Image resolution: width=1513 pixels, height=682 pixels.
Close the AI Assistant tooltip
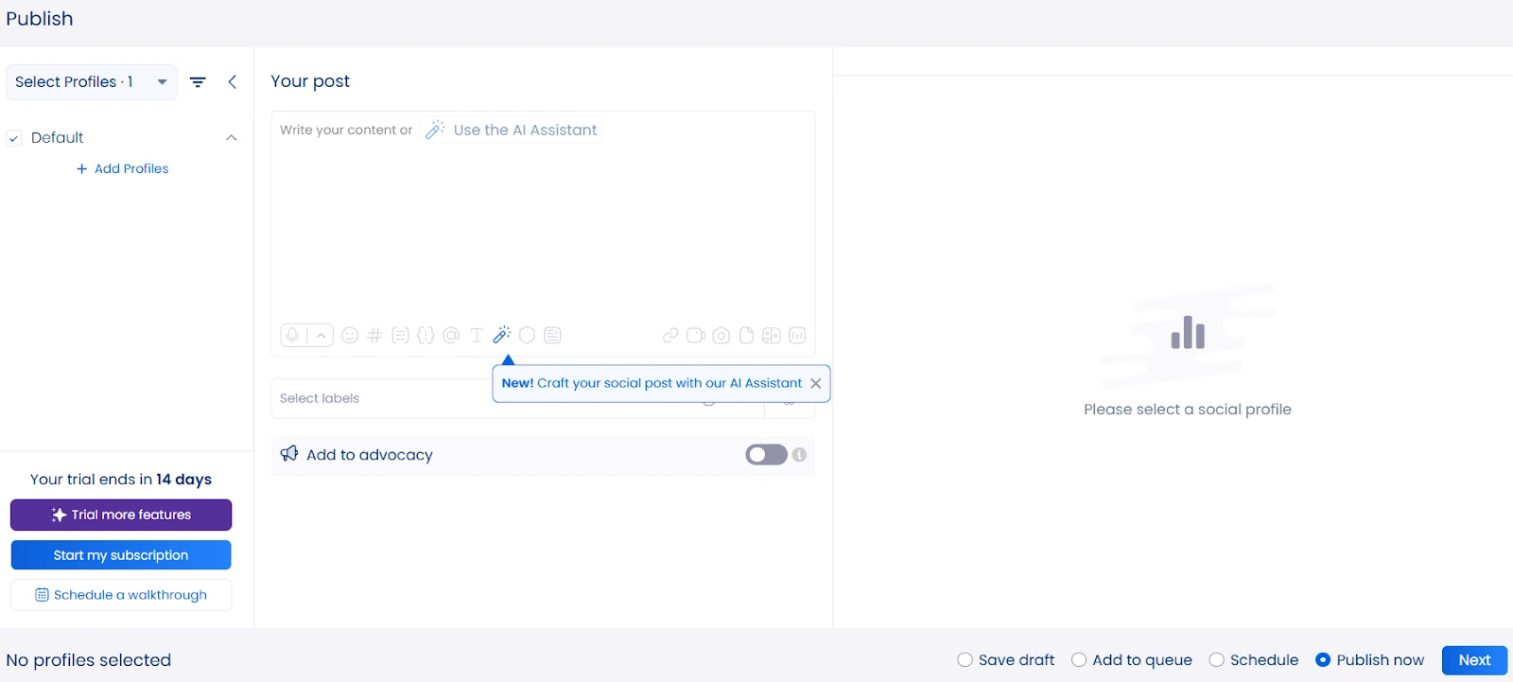tap(815, 383)
